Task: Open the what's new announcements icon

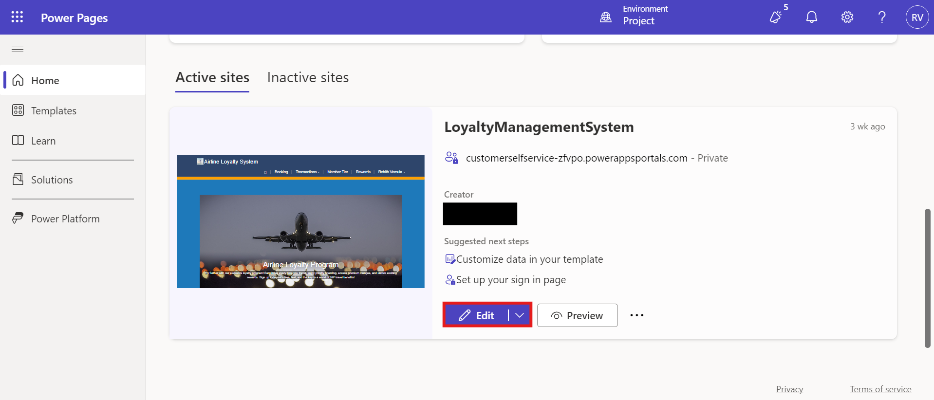Action: coord(776,17)
